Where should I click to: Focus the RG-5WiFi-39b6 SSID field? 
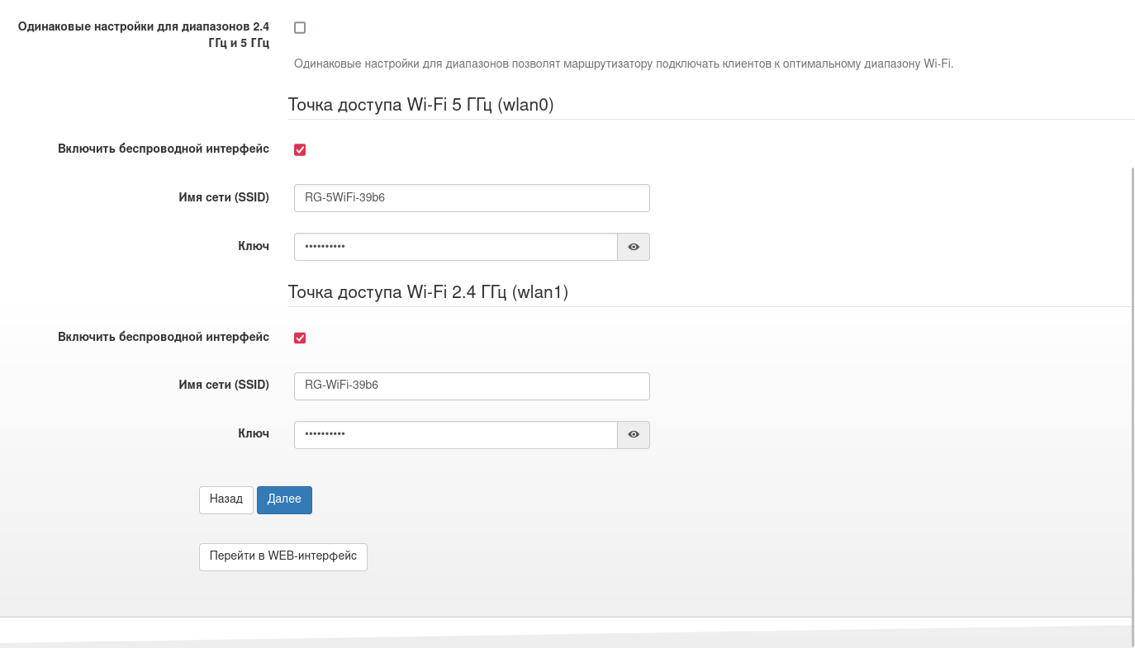coord(472,198)
